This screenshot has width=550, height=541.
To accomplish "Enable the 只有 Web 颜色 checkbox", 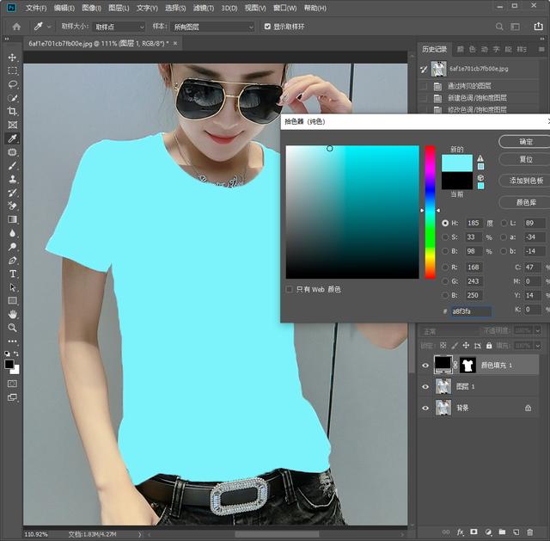I will [289, 289].
